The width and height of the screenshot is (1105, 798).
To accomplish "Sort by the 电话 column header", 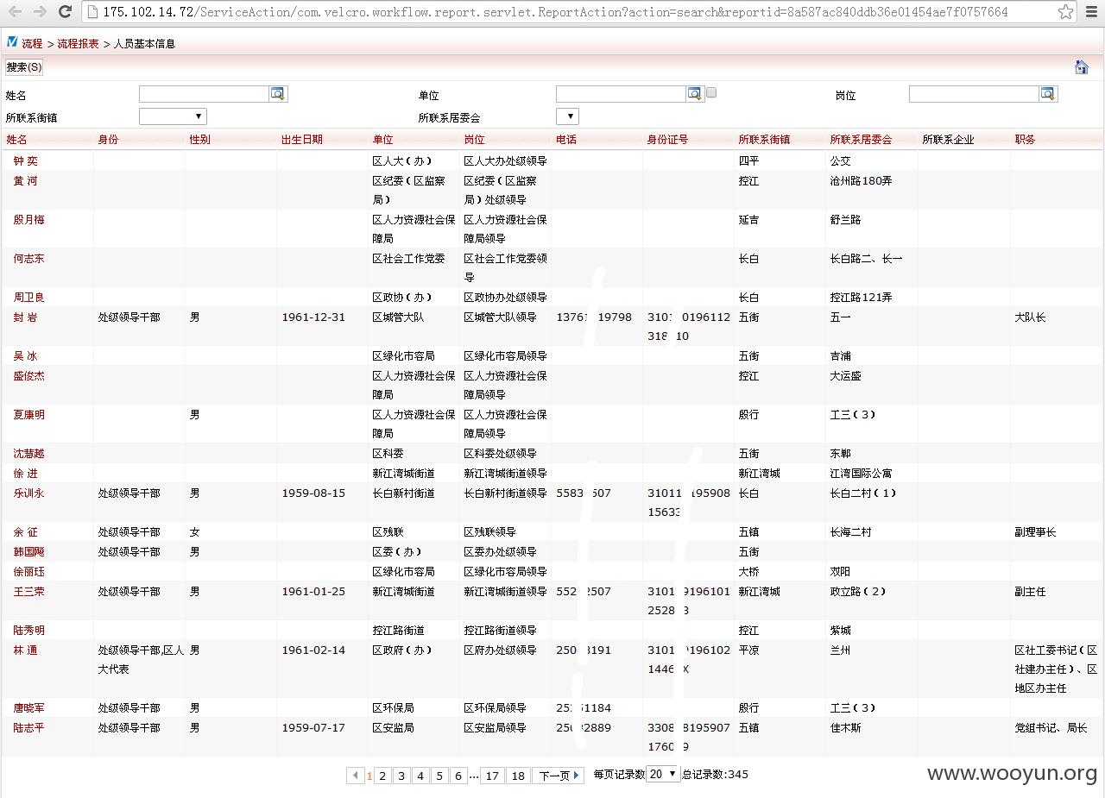I will click(x=566, y=140).
